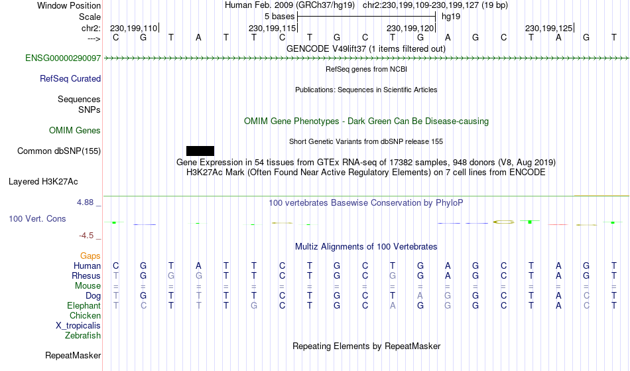Viewport: 630px width, 371px height.
Task: Click the ENSG00000290097 green arrow gene line
Action: [x=366, y=58]
